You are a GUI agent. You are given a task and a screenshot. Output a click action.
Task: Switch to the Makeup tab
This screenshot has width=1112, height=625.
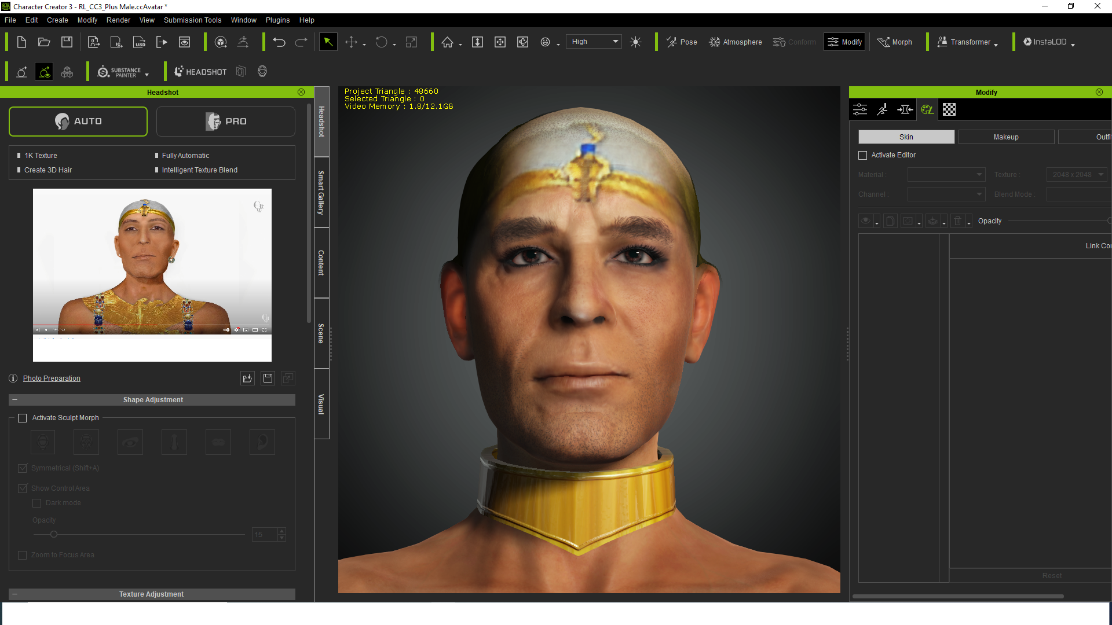click(x=1006, y=137)
